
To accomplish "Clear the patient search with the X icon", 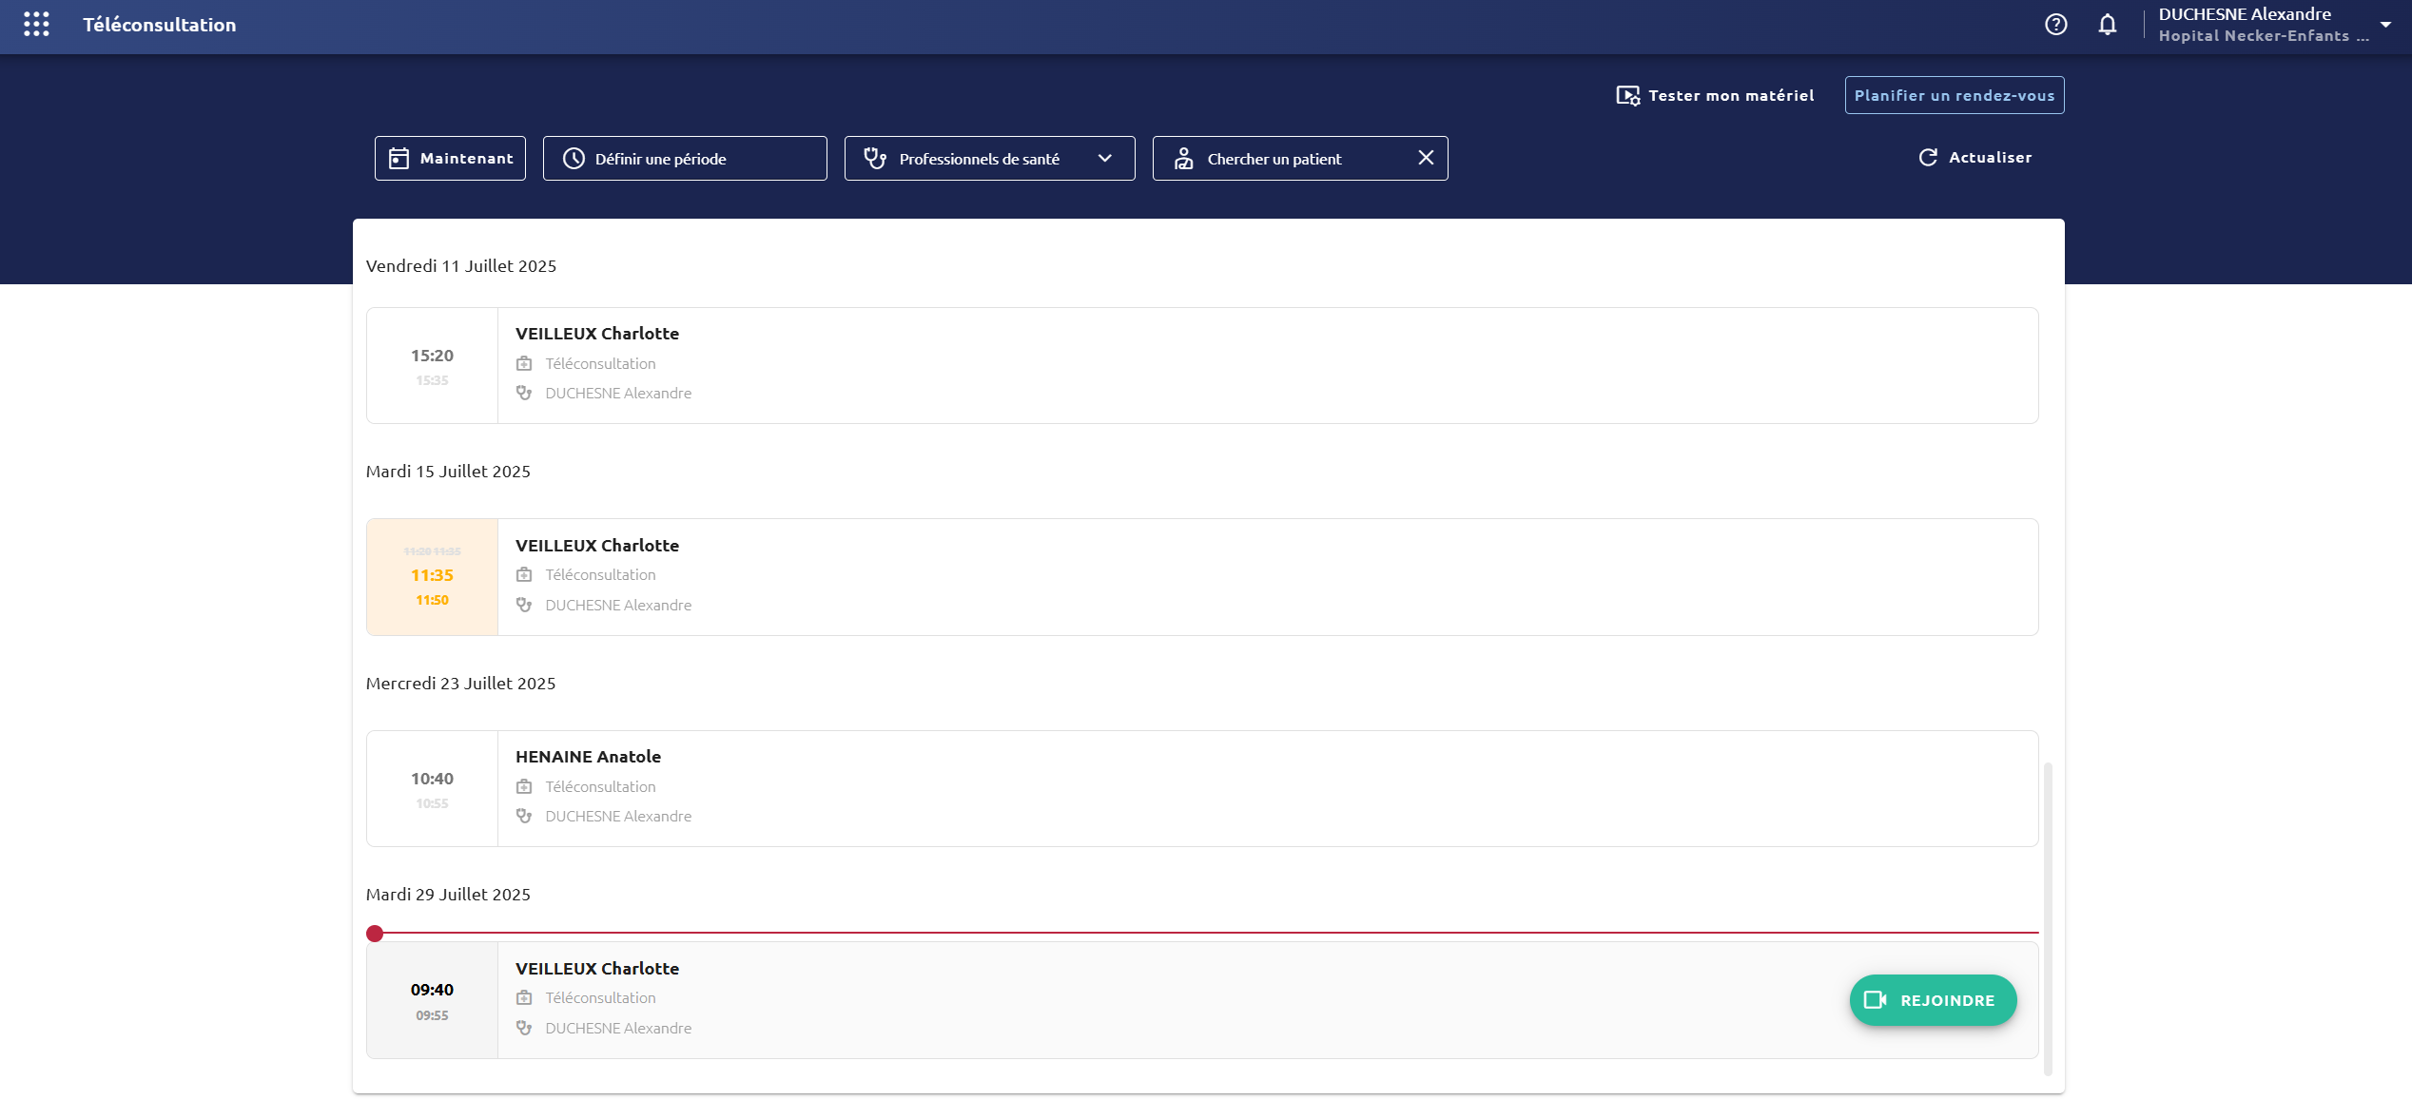I will click(x=1426, y=158).
